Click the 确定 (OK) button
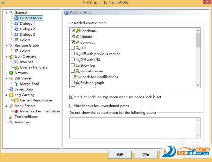Image resolution: width=212 pixels, height=162 pixels. coord(120,155)
